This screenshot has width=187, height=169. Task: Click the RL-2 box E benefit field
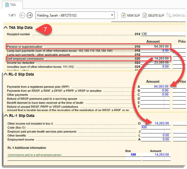coord(155,103)
